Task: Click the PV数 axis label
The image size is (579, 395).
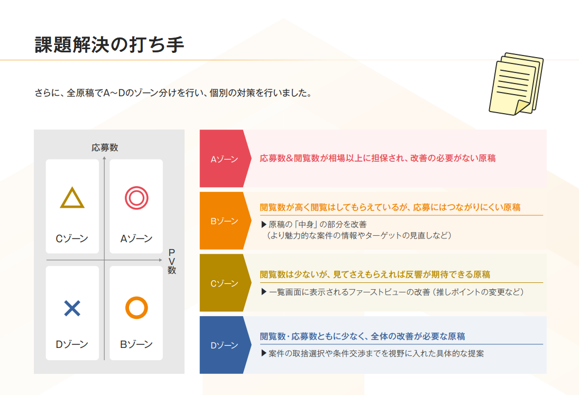Action: 172,261
